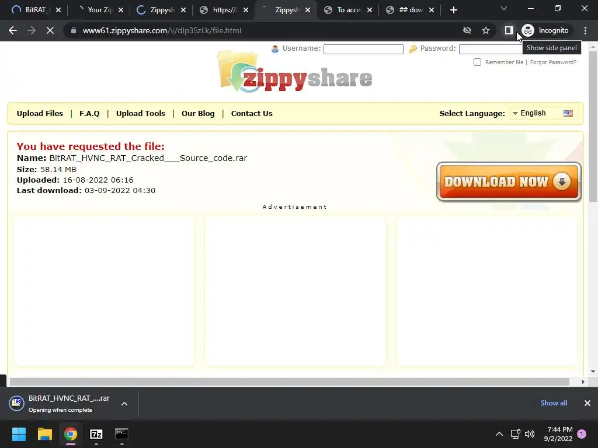Close the downloads bar
This screenshot has height=448, width=598.
coord(587,403)
